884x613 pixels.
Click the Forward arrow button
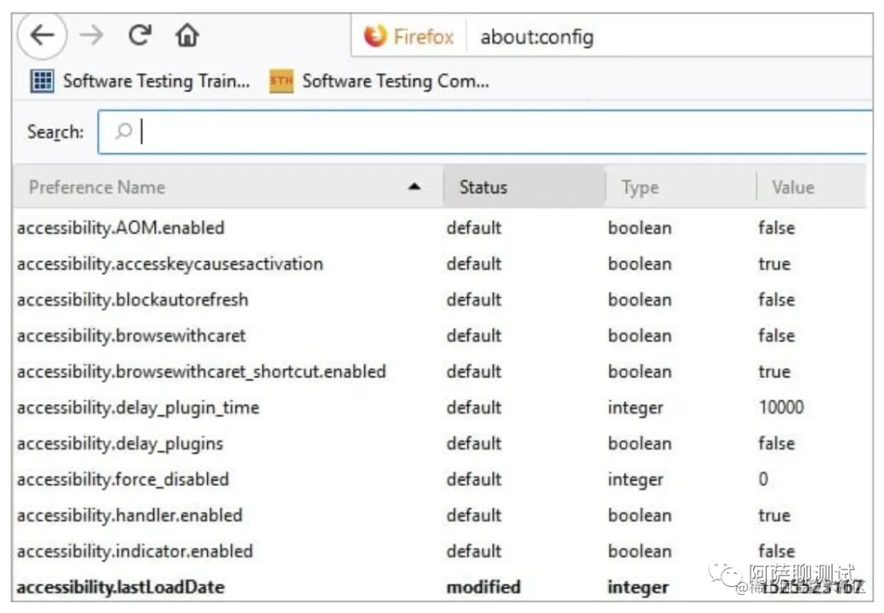coord(92,35)
